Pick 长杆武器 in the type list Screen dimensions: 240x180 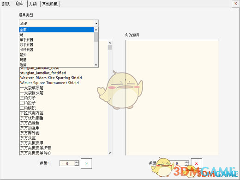pyautogui.click(x=56, y=50)
